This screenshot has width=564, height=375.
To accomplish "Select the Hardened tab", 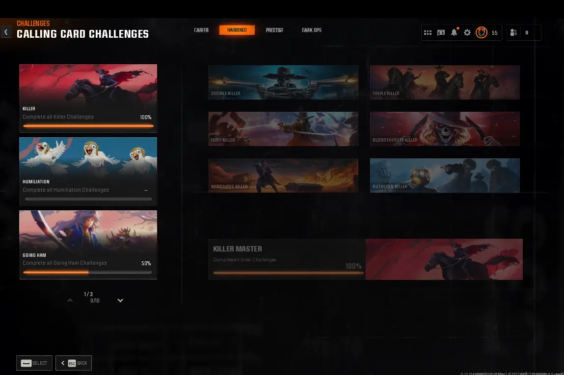I will pos(237,30).
